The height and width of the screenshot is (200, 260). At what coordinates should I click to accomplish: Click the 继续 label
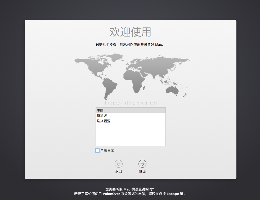click(x=142, y=171)
